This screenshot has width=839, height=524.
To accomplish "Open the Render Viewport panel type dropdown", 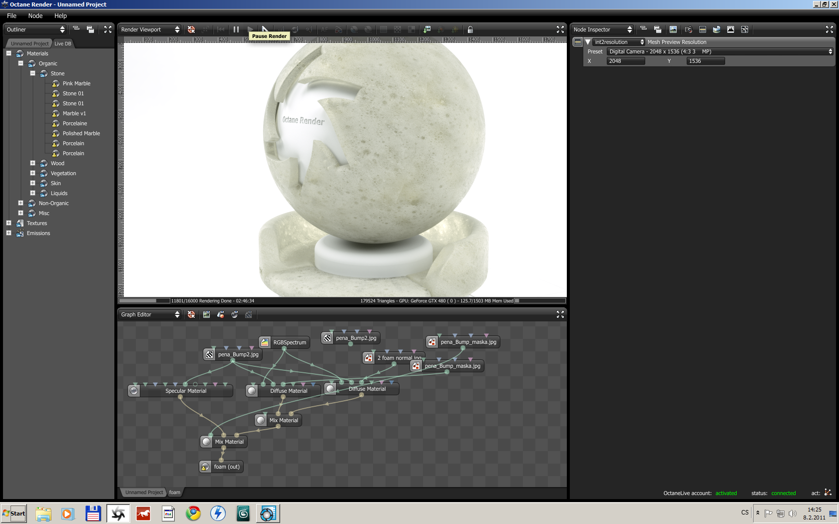I will (150, 29).
